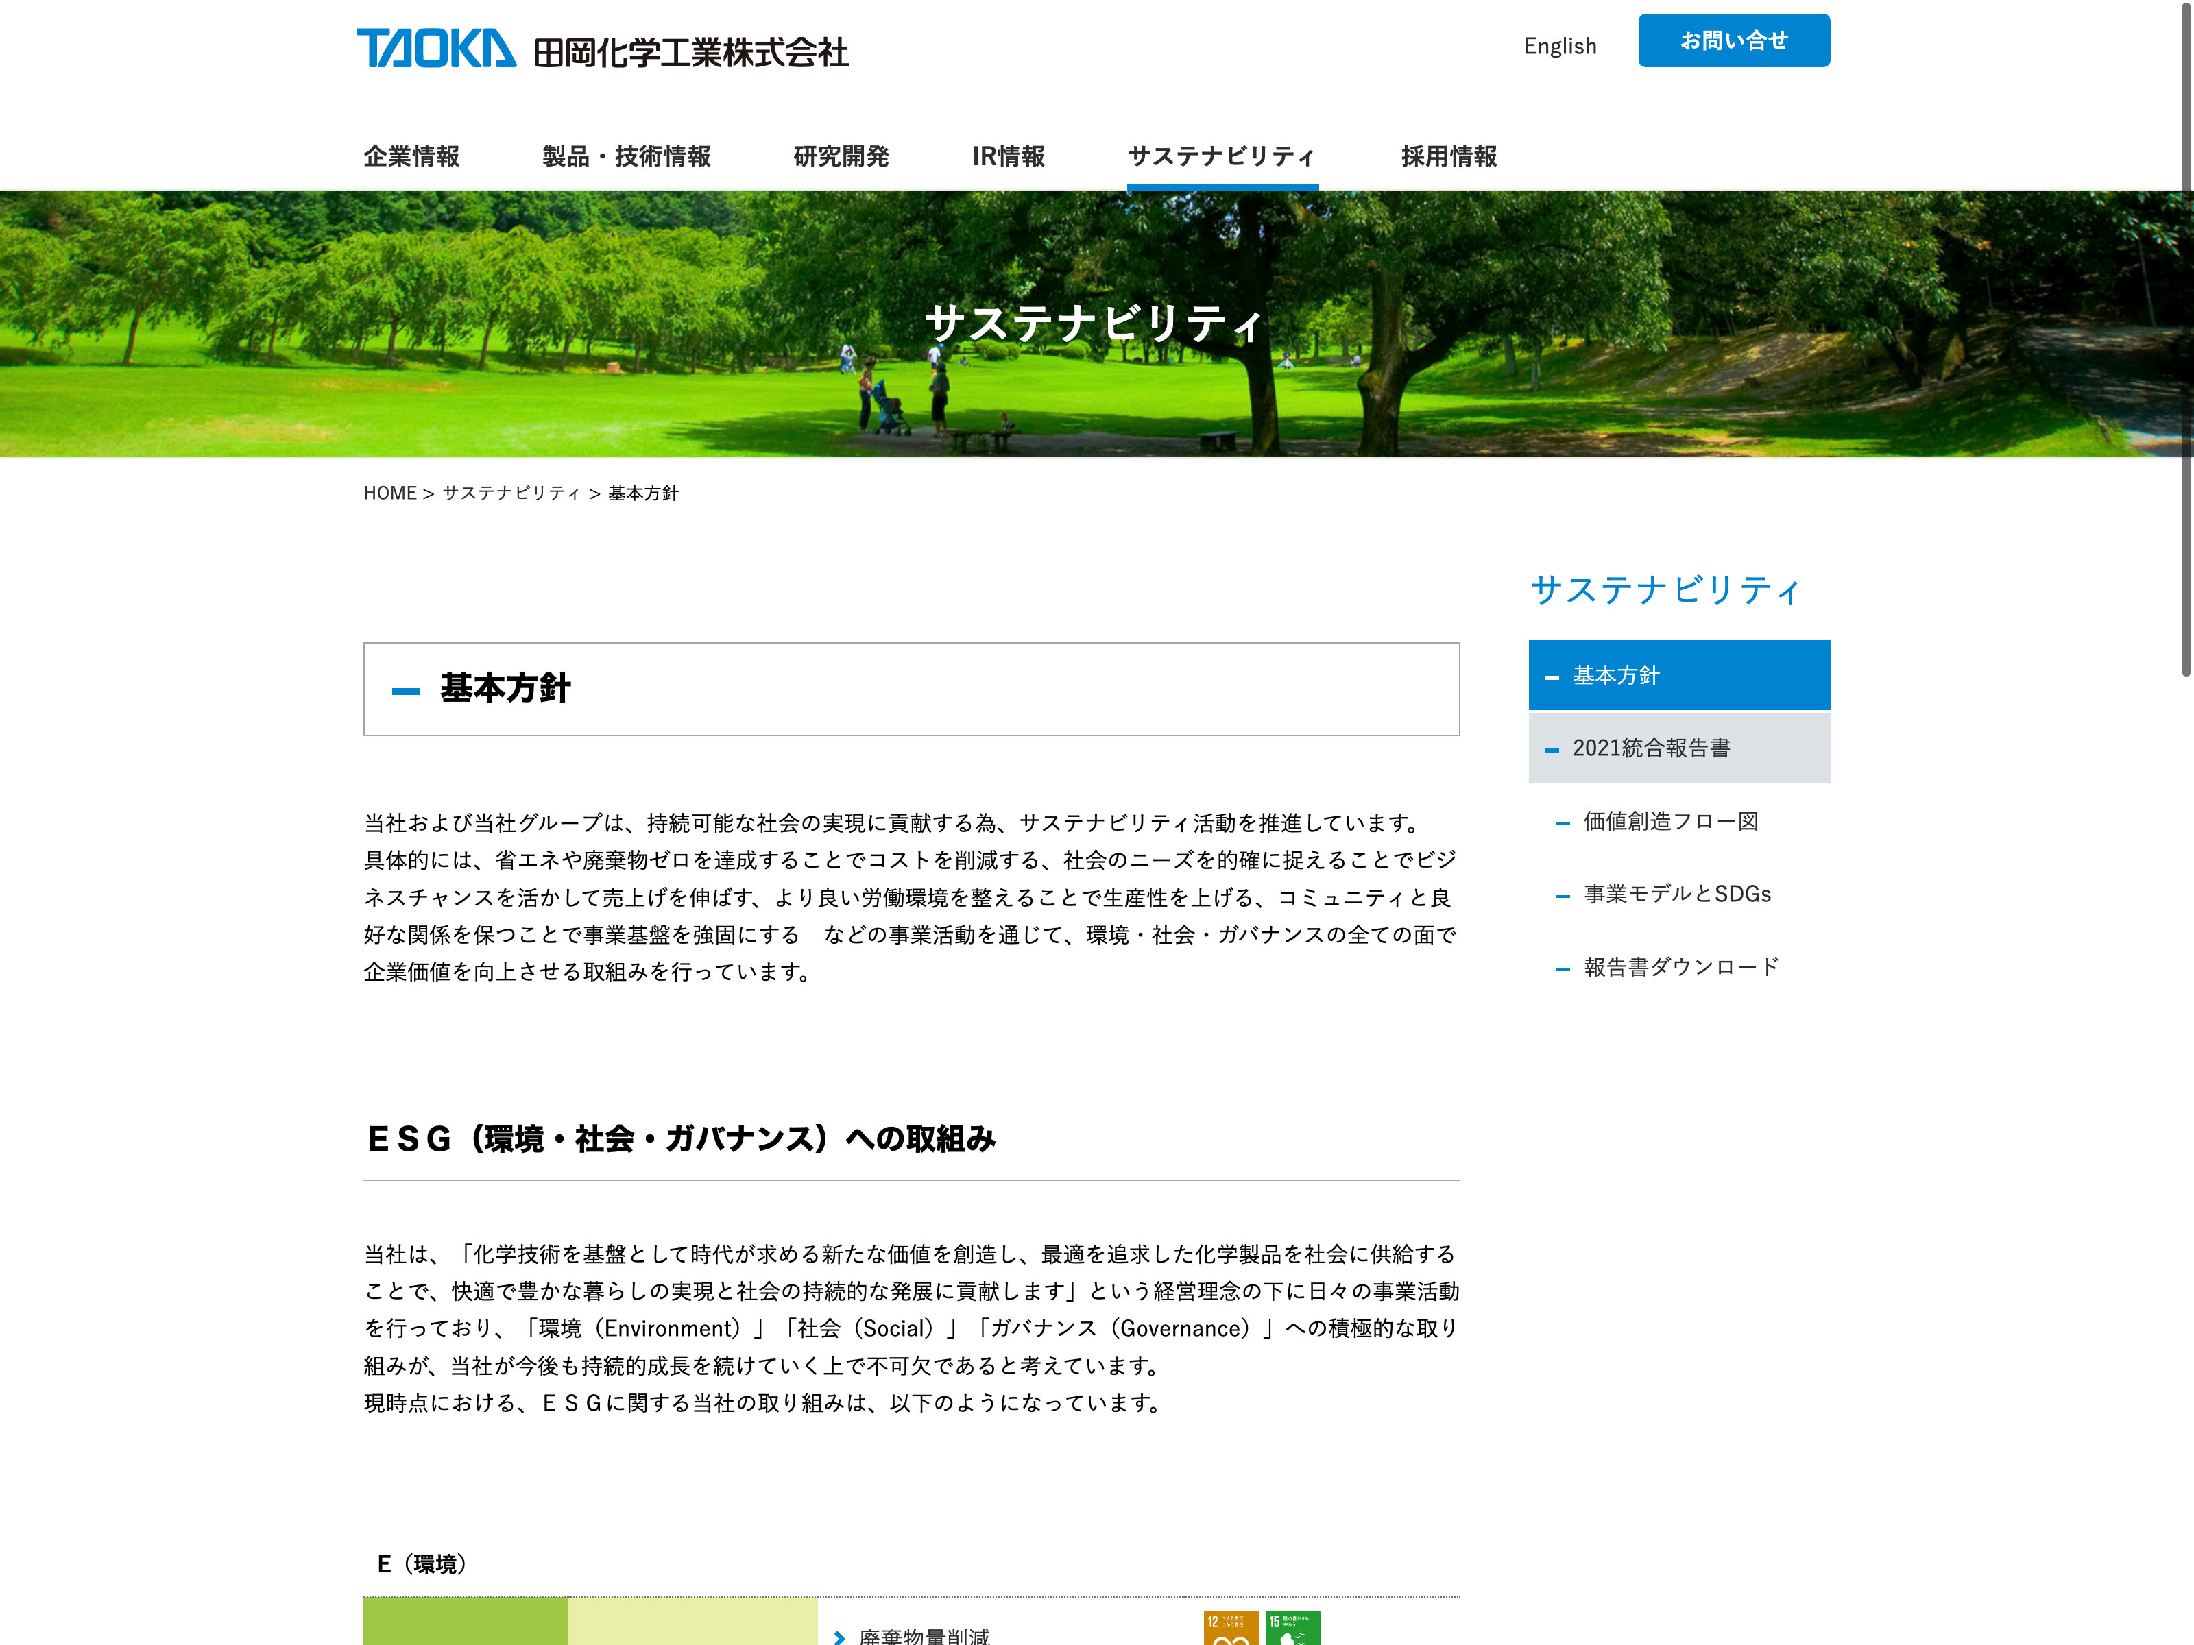Screen dimensions: 2194x1645
Task: Click the SDG goal 15 green icon
Action: point(1292,1628)
